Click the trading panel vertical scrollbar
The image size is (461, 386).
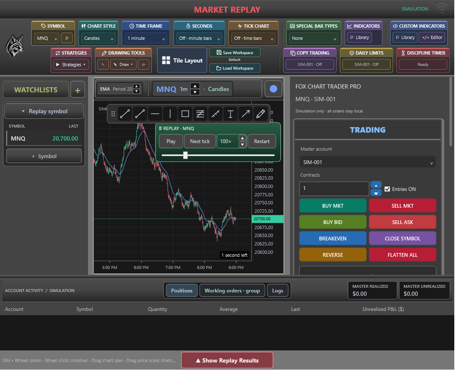pos(451,112)
